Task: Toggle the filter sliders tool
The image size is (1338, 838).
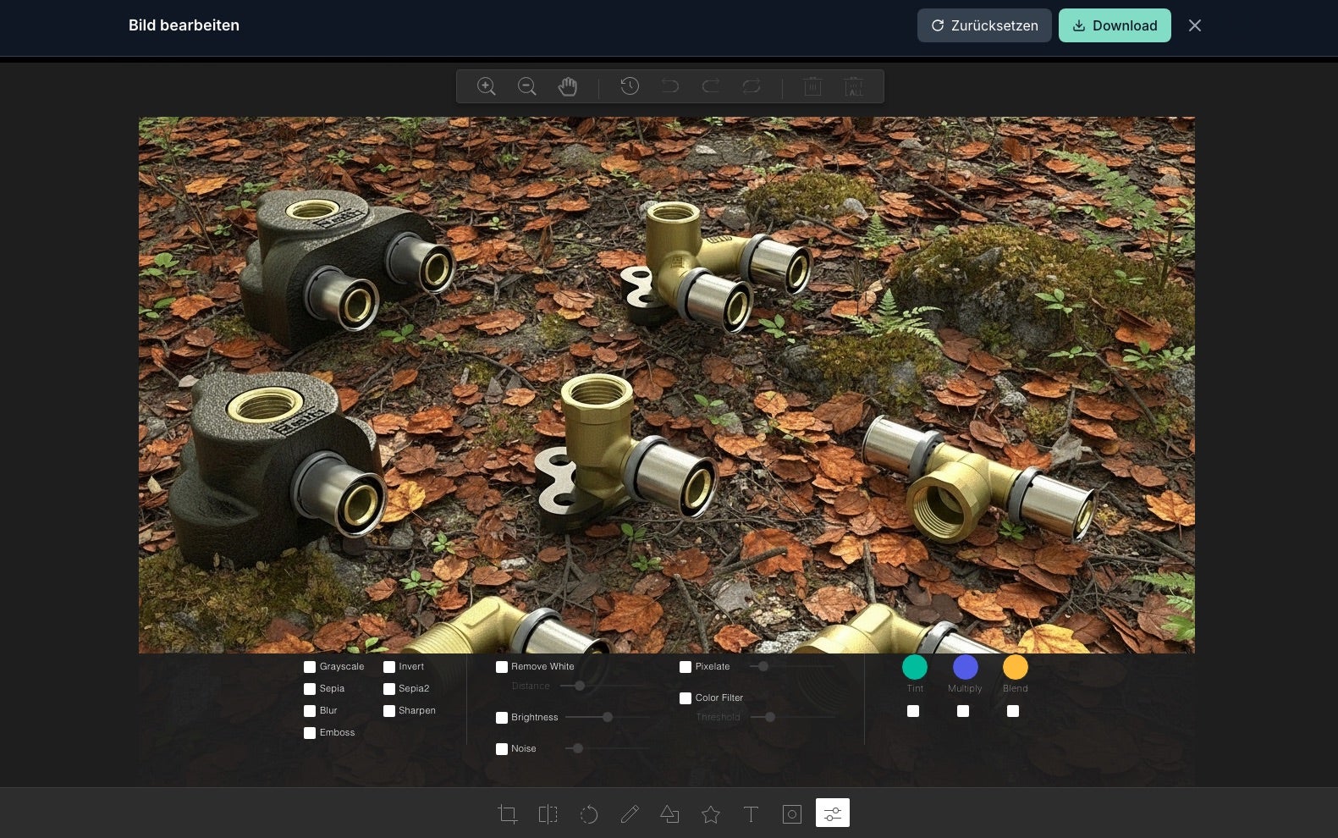Action: [833, 813]
